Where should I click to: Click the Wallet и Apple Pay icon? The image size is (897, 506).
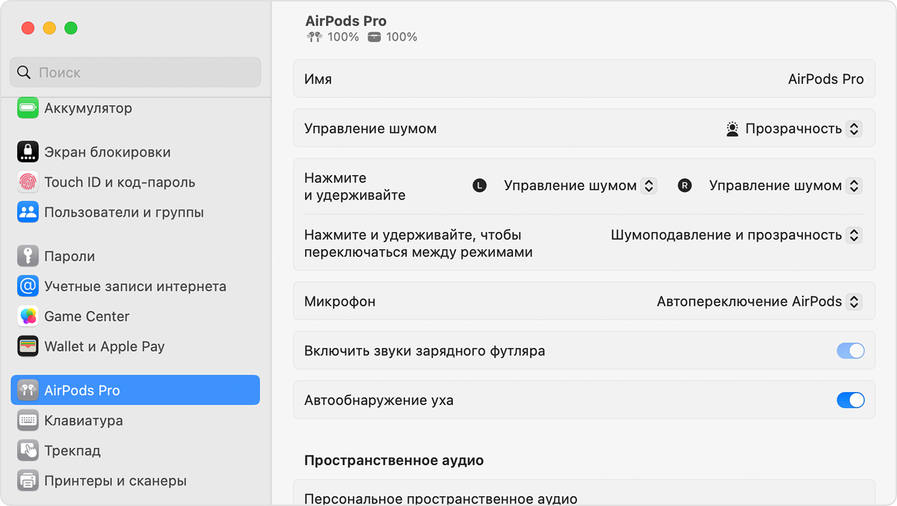click(x=28, y=347)
